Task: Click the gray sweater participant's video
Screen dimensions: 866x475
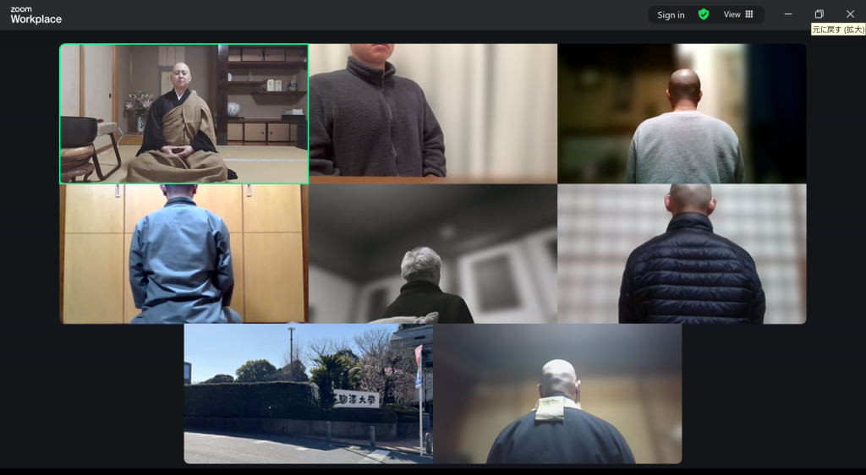Action: (x=682, y=113)
